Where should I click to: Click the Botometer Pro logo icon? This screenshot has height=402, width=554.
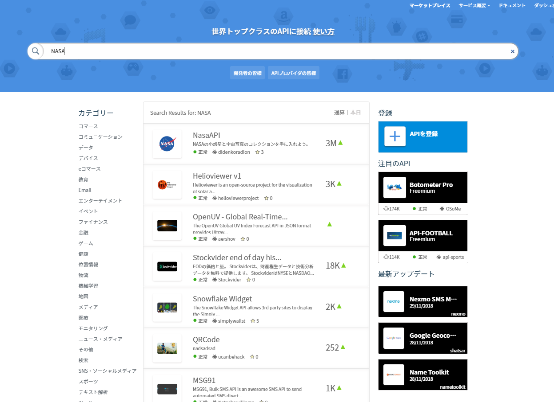pos(395,187)
